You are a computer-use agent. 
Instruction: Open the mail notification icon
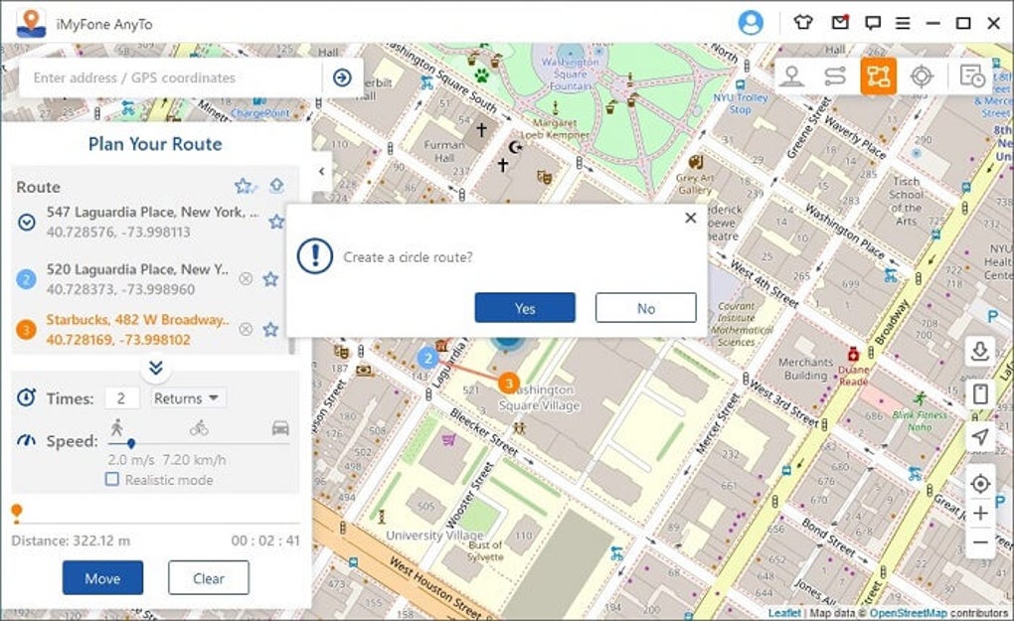tap(840, 23)
